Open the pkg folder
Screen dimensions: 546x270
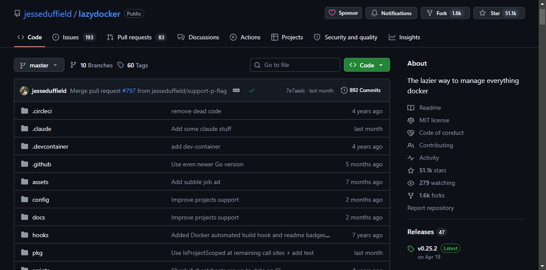point(38,253)
